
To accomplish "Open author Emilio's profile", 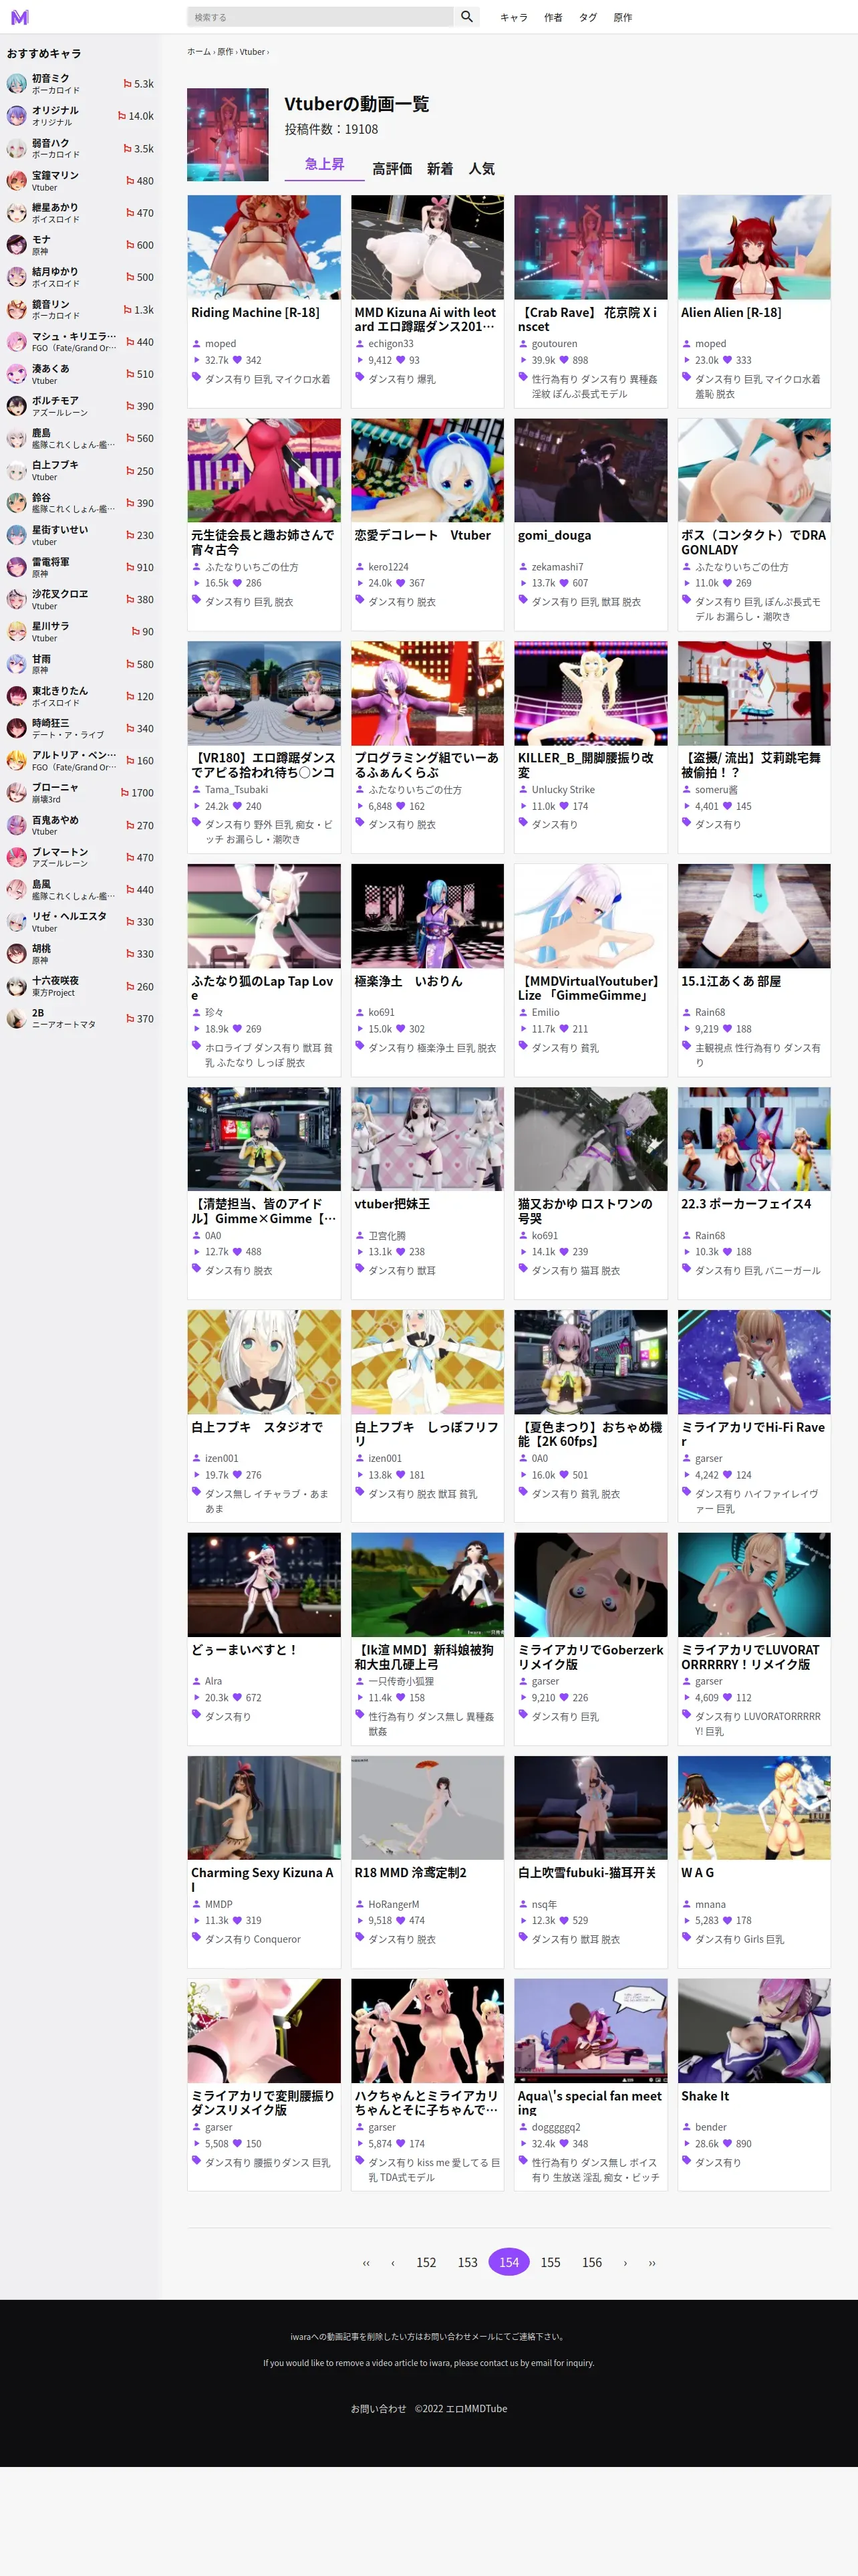I will (x=545, y=1013).
